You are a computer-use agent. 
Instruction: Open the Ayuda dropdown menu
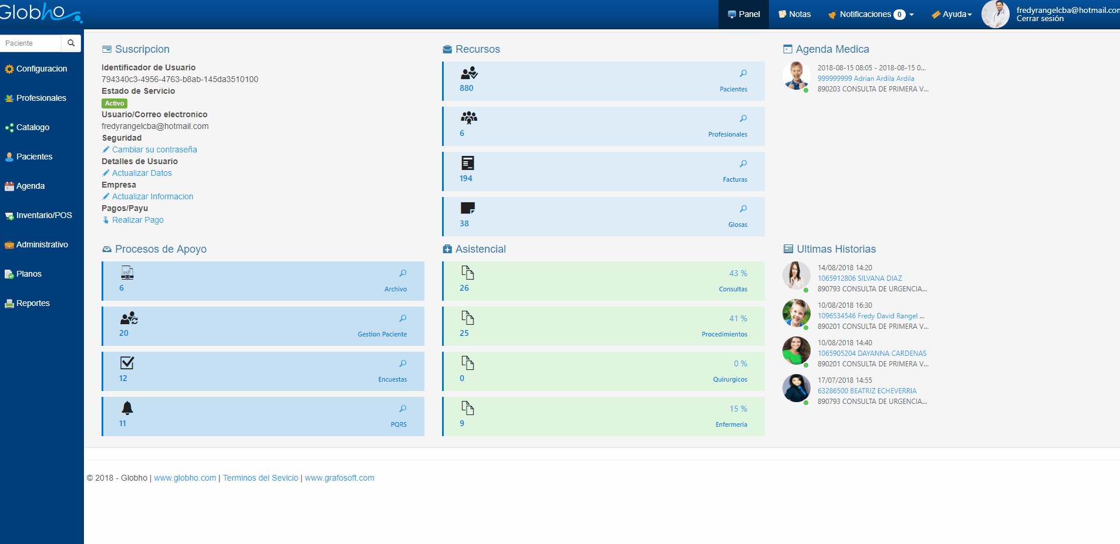[952, 15]
